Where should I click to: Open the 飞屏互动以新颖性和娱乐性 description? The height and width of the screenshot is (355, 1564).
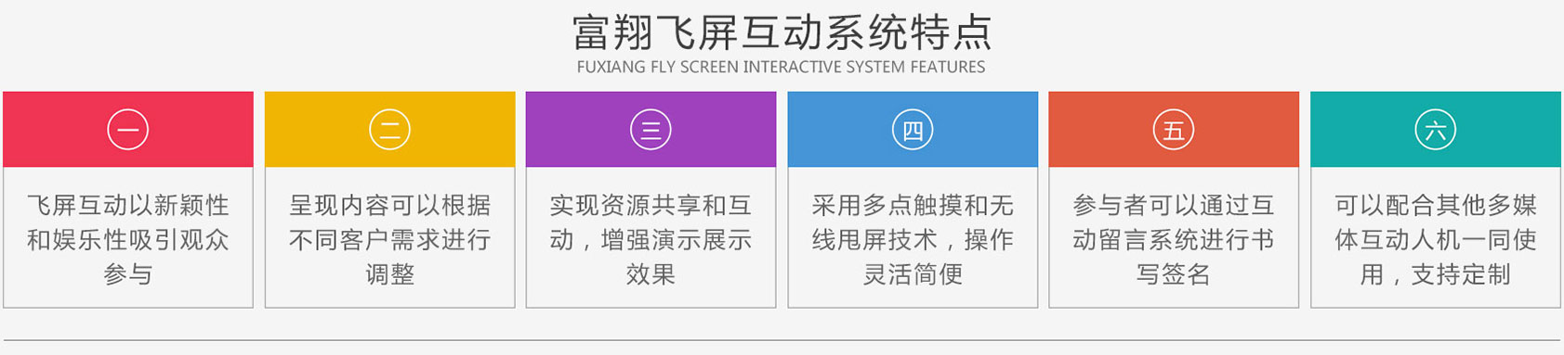[x=128, y=239]
